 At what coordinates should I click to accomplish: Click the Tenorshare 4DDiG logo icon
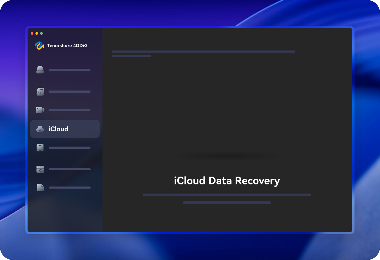point(39,45)
